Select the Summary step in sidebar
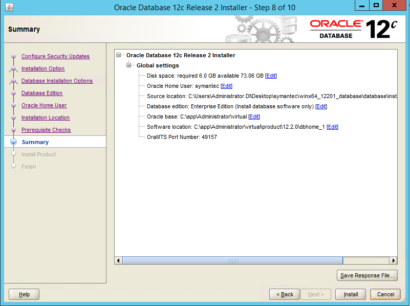Image resolution: width=410 pixels, height=306 pixels. [x=35, y=142]
